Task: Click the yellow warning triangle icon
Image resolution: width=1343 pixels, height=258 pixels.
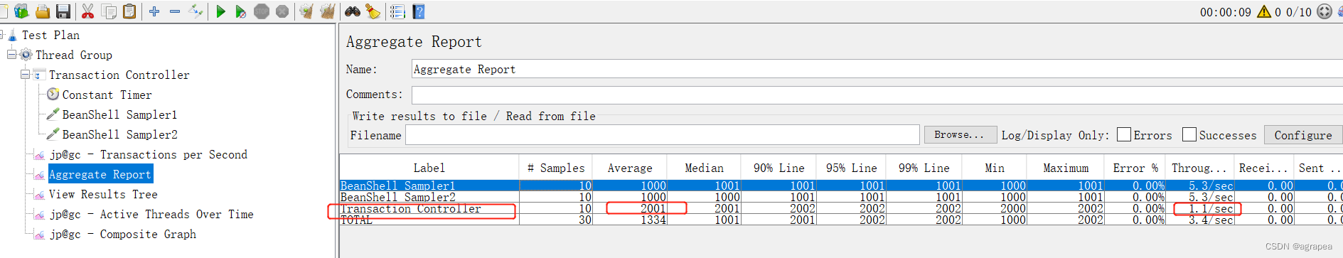Action: pyautogui.click(x=1264, y=11)
